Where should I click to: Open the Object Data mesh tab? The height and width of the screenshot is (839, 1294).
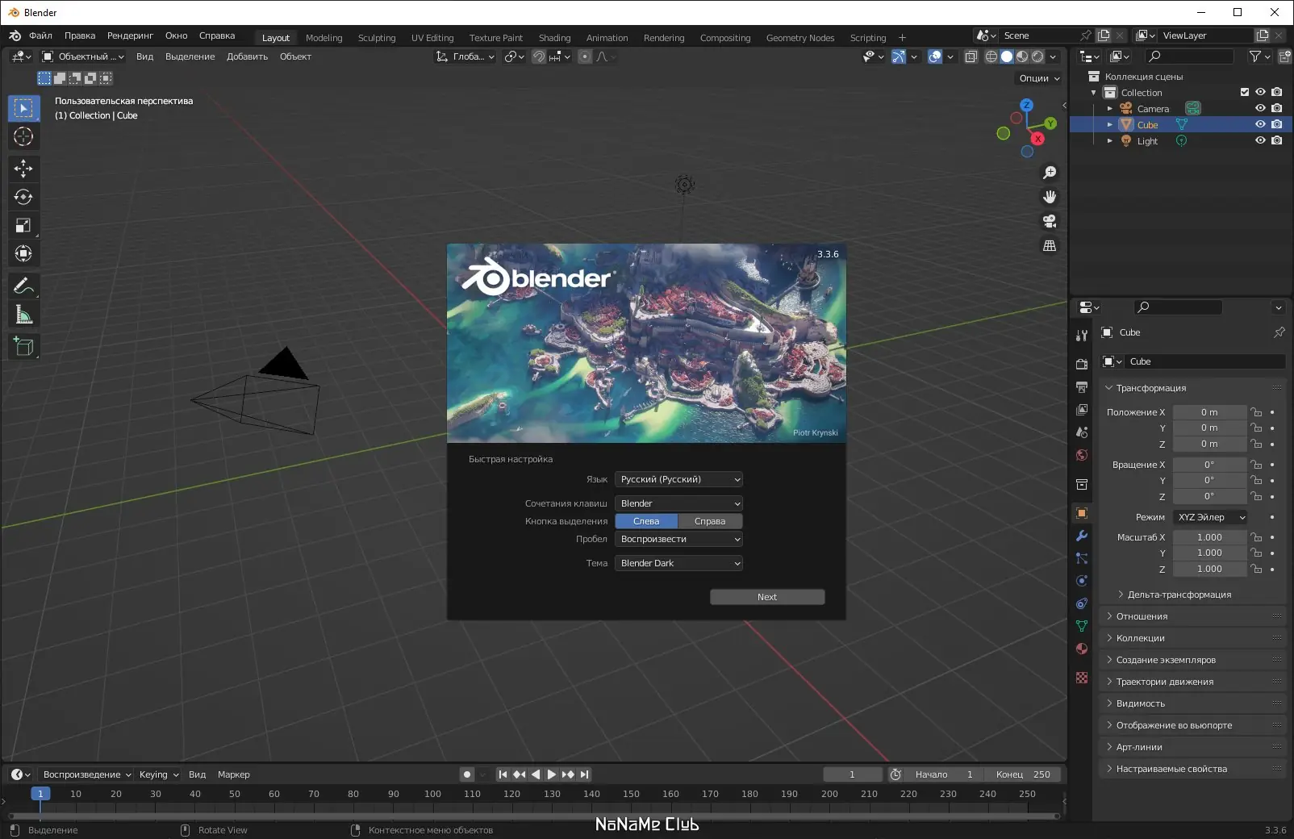[x=1082, y=626]
